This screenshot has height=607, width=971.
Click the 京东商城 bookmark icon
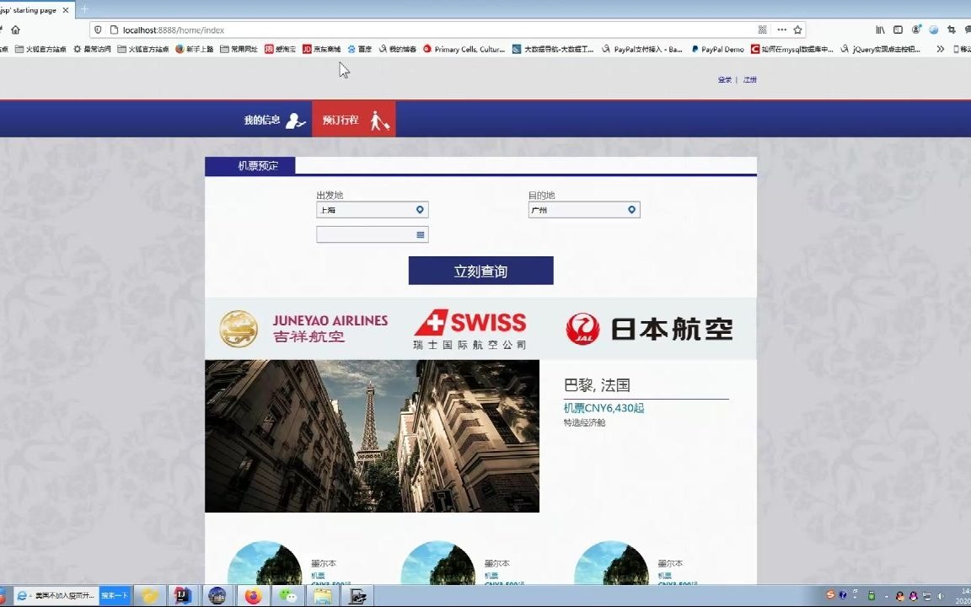pos(307,48)
